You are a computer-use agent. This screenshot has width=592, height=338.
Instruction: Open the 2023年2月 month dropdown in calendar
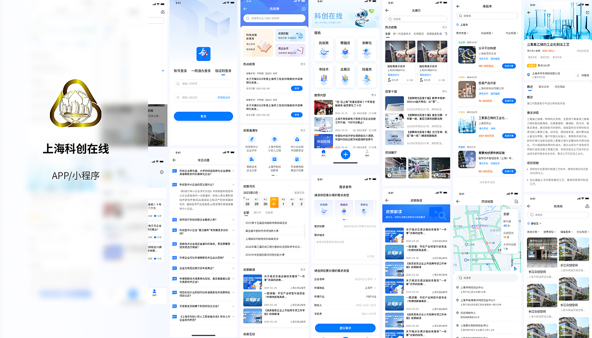[x=253, y=192]
